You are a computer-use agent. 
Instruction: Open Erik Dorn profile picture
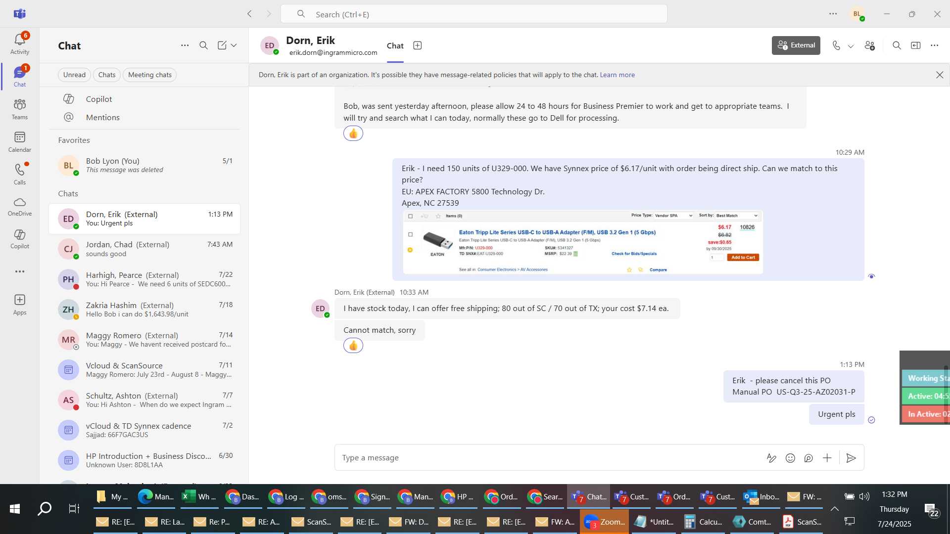click(270, 45)
